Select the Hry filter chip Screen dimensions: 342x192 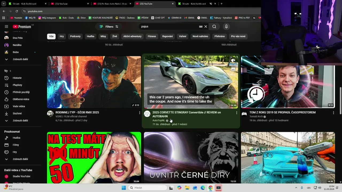pos(62,36)
